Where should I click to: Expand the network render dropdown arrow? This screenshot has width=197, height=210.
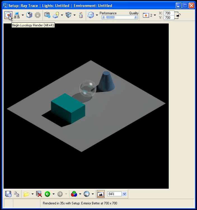click(23, 15)
